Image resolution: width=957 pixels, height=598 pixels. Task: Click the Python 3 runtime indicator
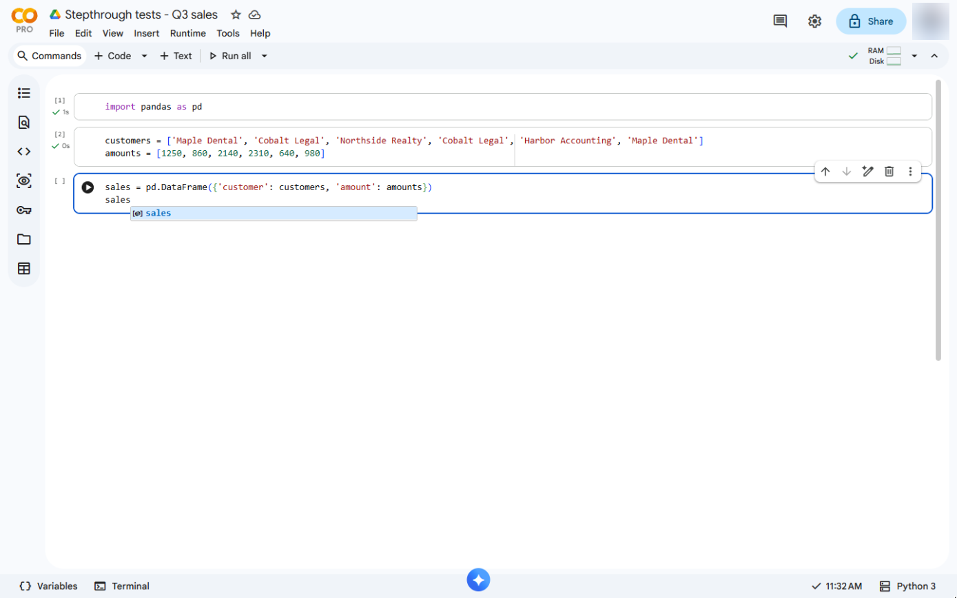pos(907,586)
